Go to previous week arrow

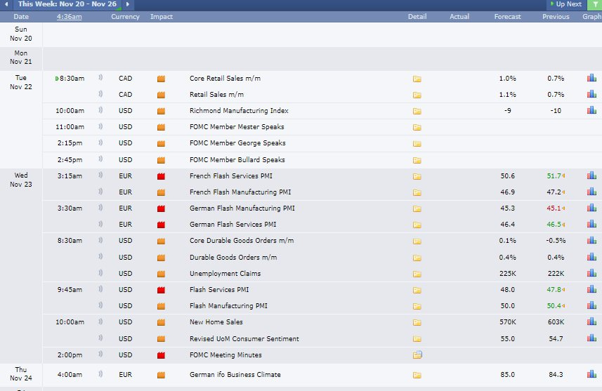[x=6, y=4]
